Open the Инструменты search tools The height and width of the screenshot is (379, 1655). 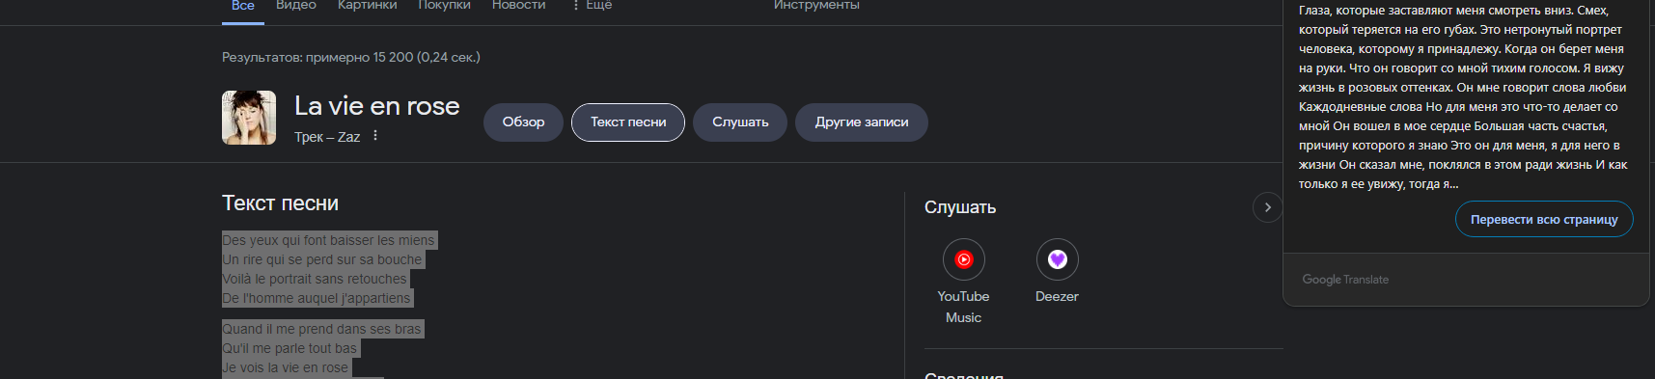[x=816, y=5]
